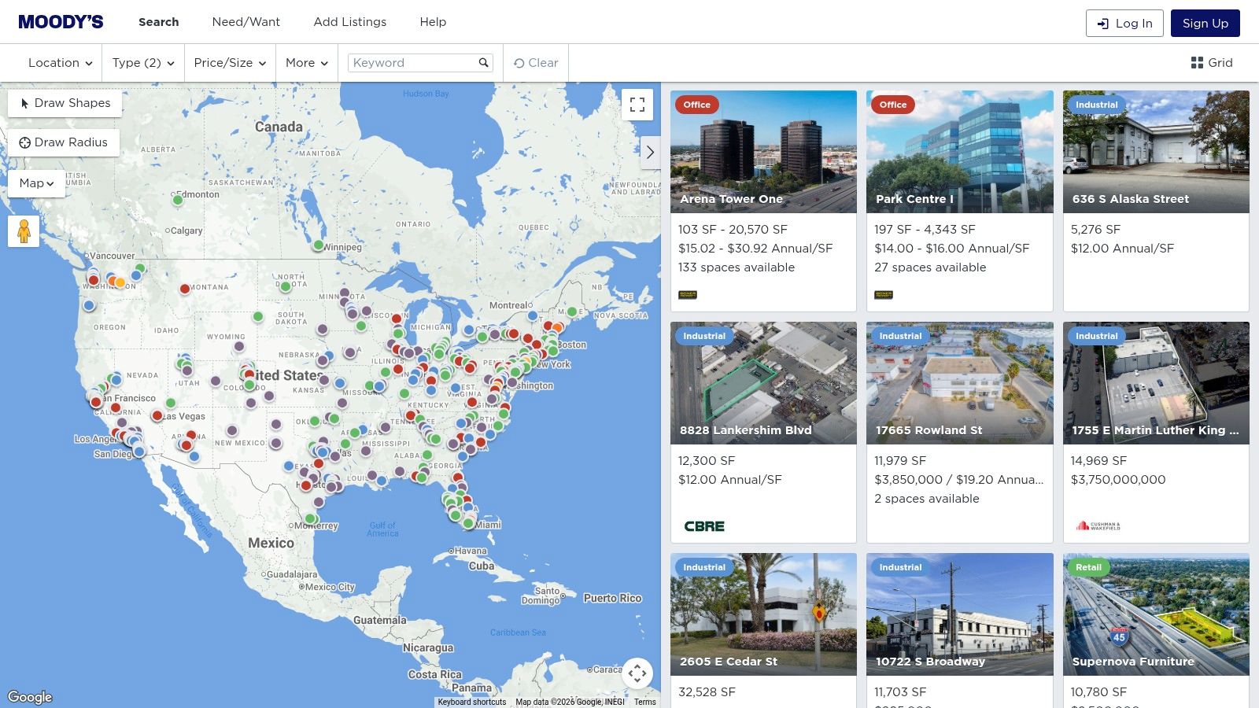Image resolution: width=1259 pixels, height=708 pixels.
Task: Expand the Location filter dropdown
Action: [60, 63]
